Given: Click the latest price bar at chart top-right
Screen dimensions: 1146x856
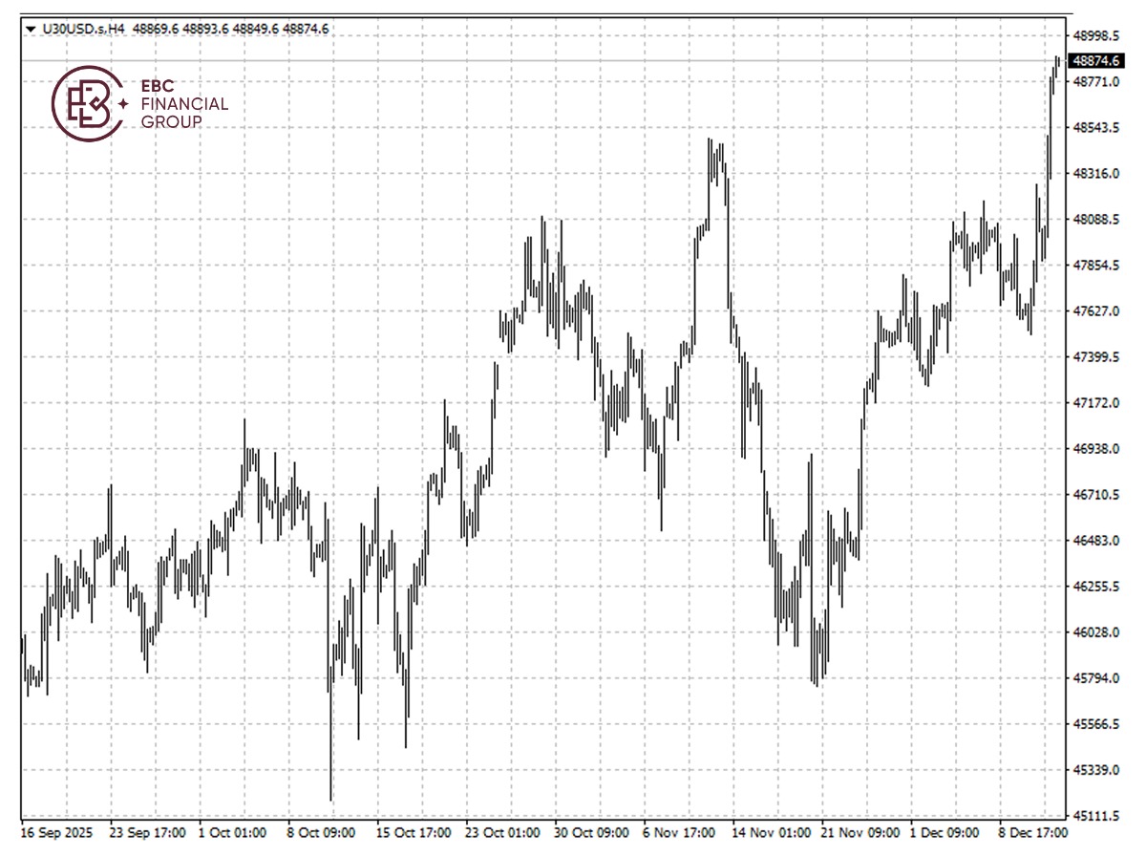Looking at the screenshot, I should 1057,63.
